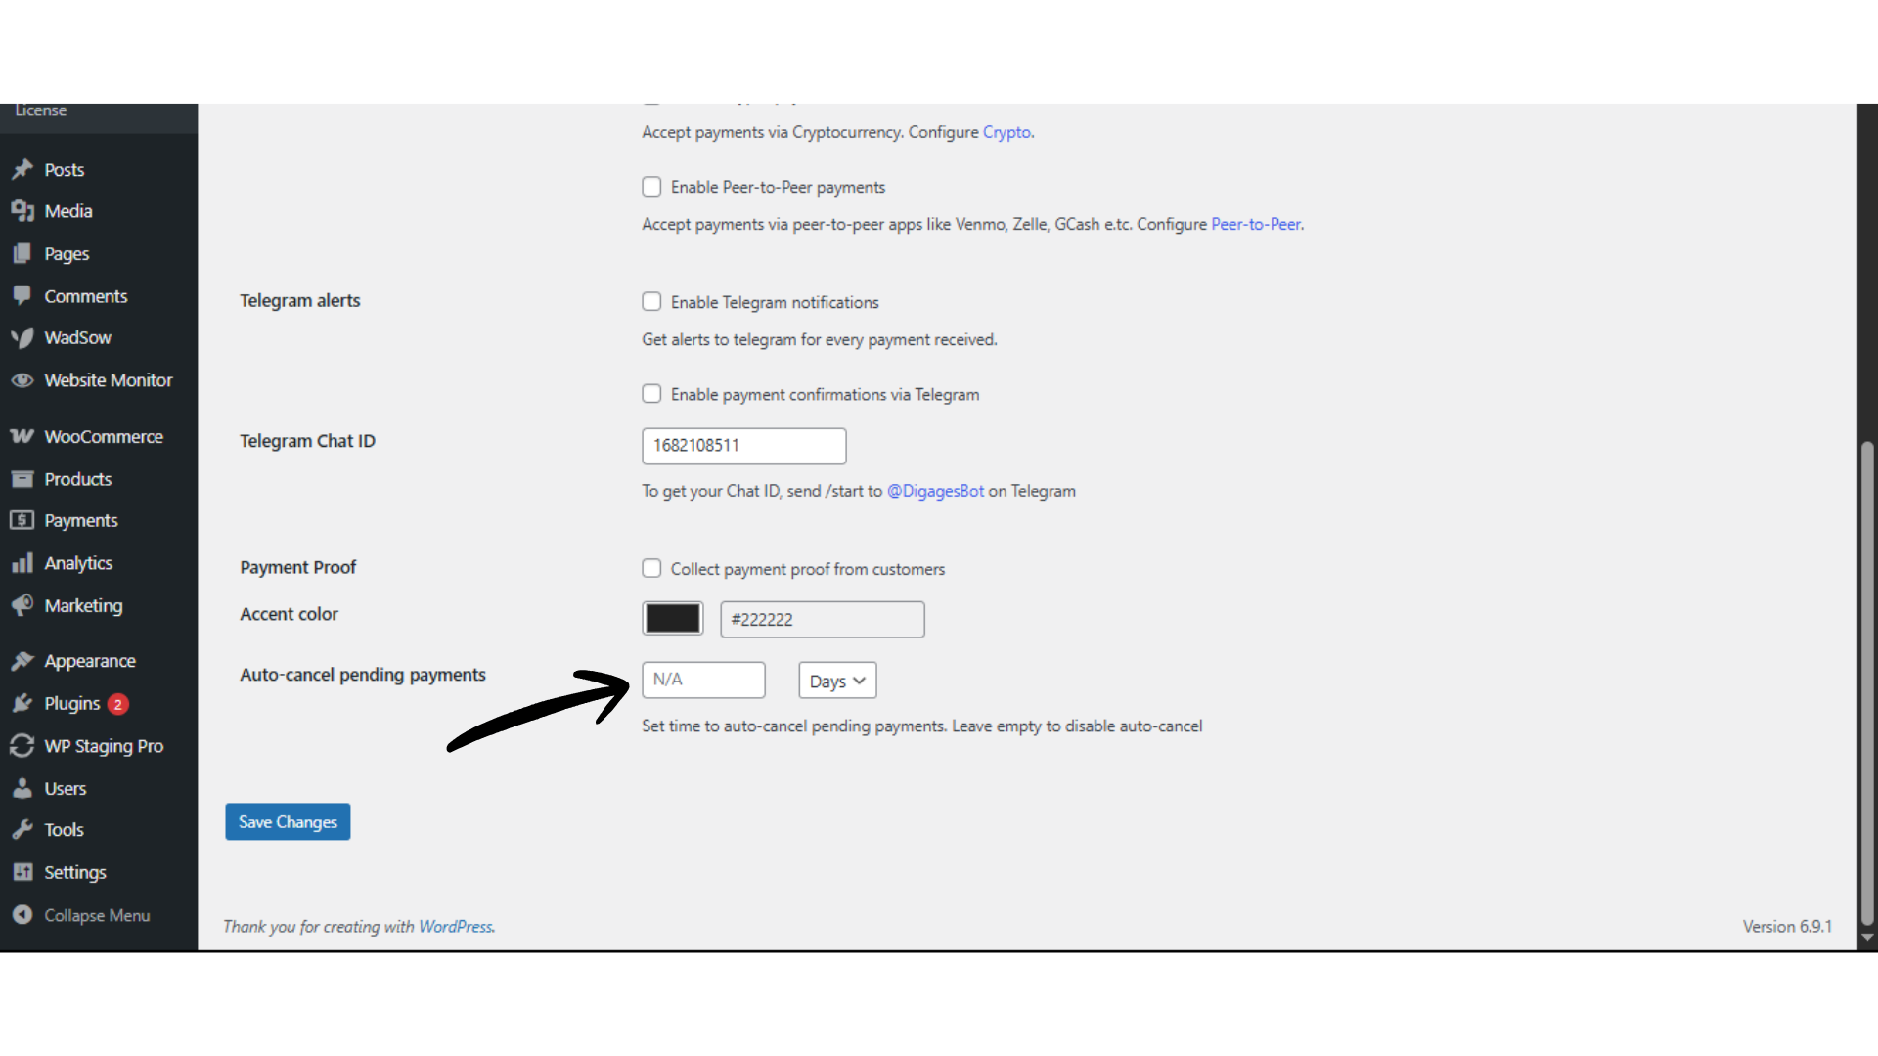Click the auto-cancel N/A time field
This screenshot has height=1056, width=1878.
pos(703,681)
